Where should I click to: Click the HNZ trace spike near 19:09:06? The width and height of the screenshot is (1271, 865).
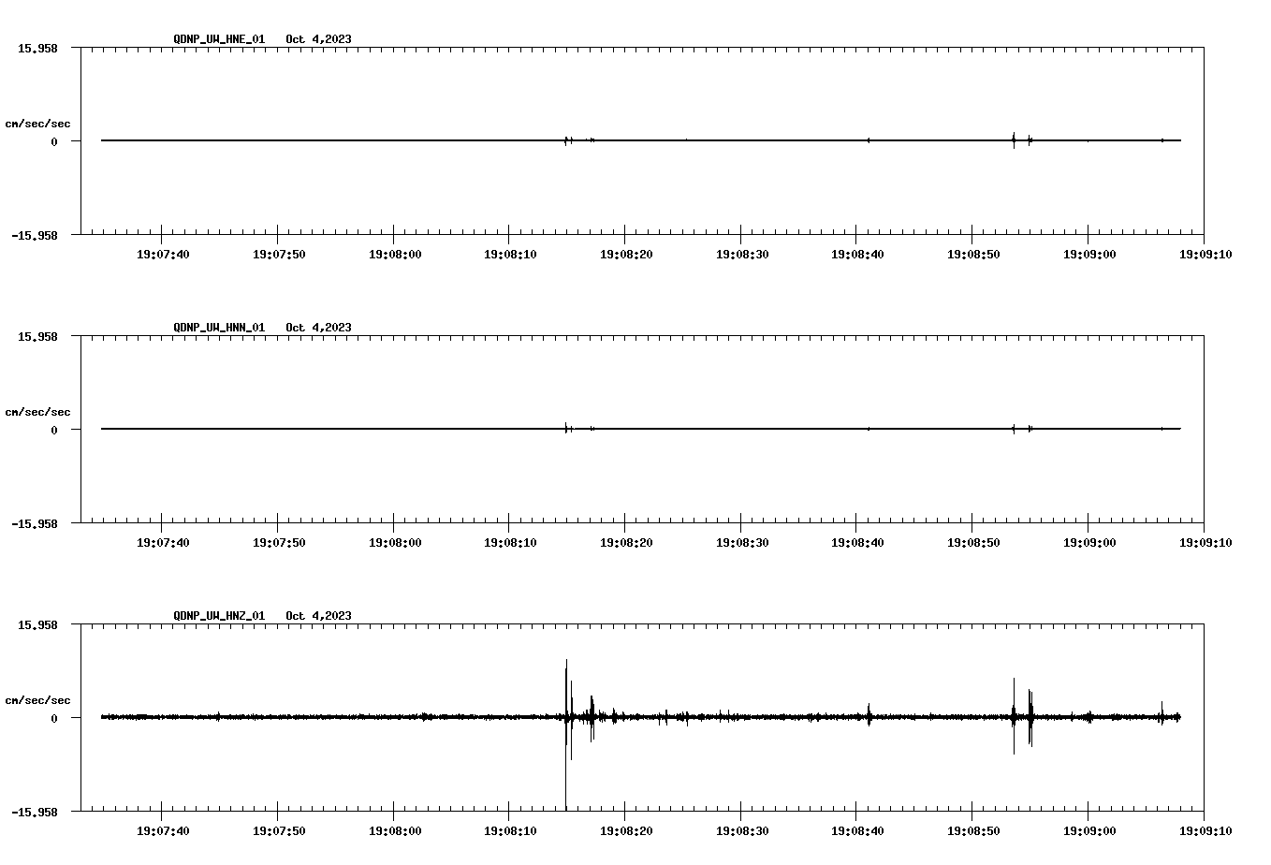tap(1161, 713)
